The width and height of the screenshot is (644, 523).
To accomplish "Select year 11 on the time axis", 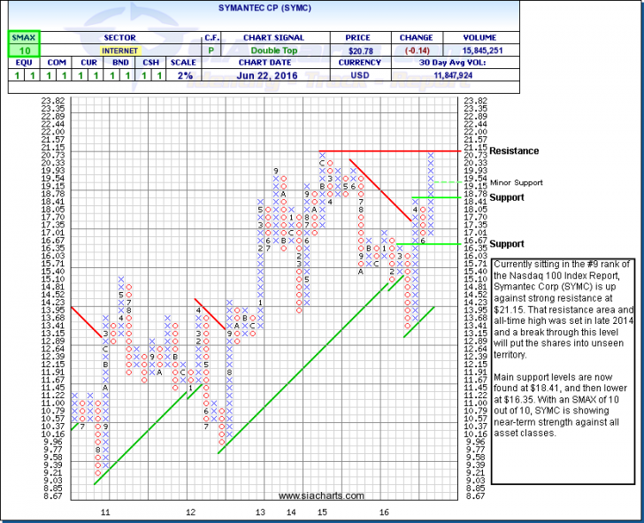I will coord(104,512).
